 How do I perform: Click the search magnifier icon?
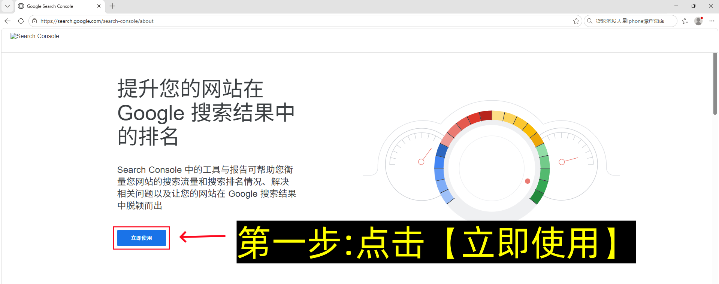coord(590,21)
